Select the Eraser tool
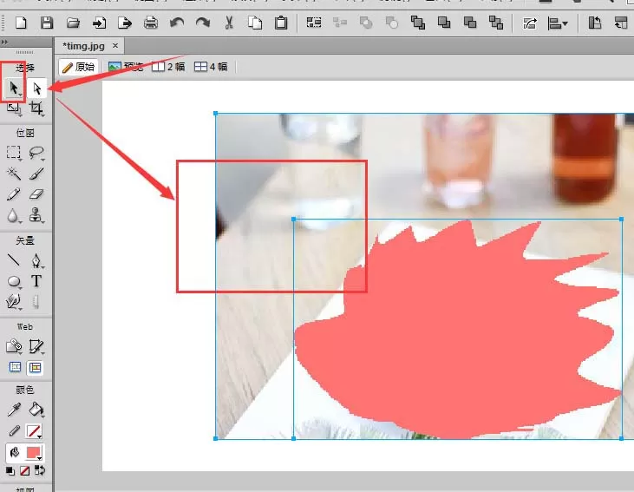Screen dimensions: 634x492 36,194
